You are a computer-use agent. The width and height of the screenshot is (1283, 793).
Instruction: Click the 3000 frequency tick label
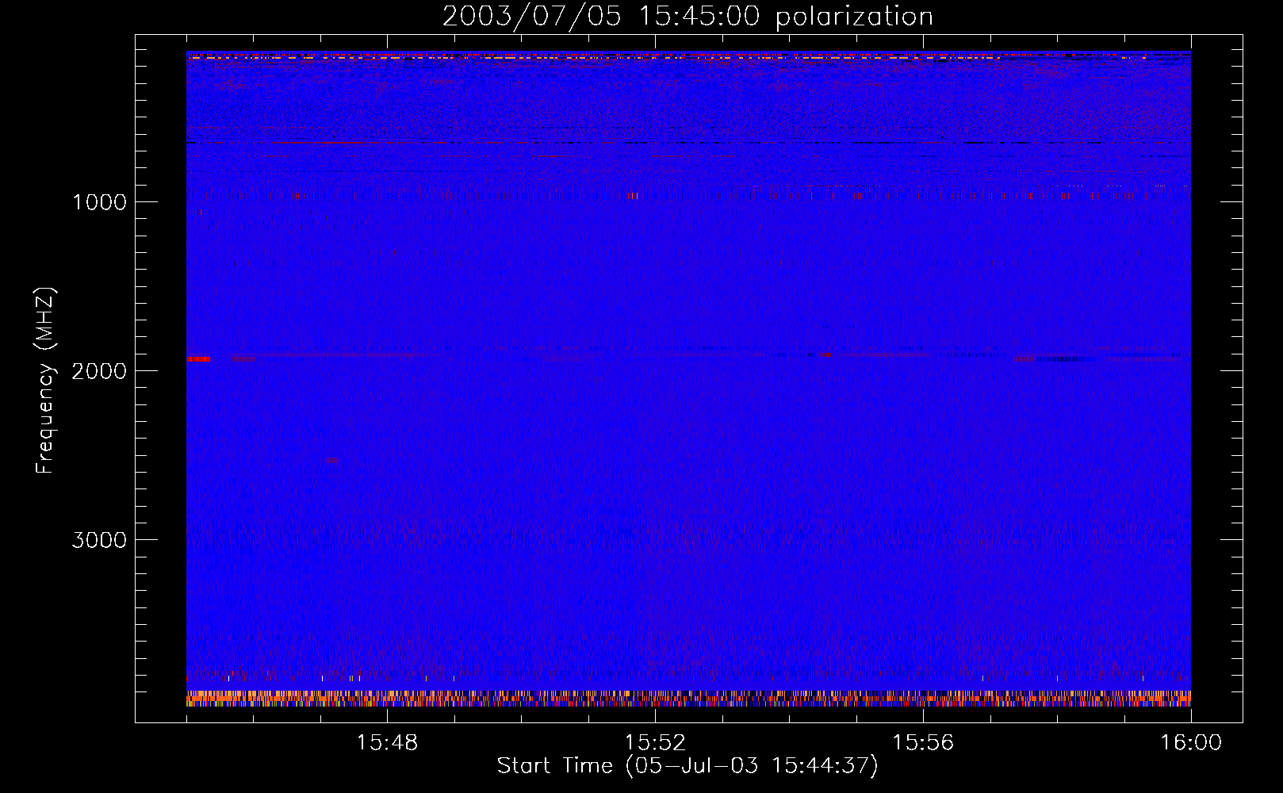tap(99, 540)
